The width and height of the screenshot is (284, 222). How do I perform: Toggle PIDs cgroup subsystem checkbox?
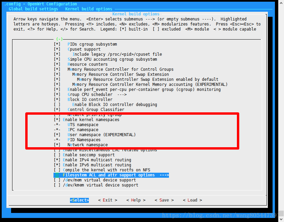point(57,44)
